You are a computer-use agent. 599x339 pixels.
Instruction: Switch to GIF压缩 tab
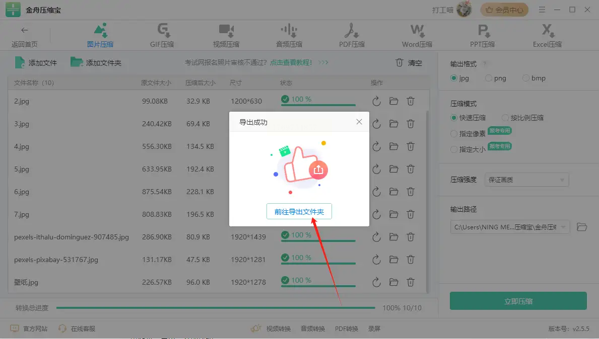click(x=162, y=36)
